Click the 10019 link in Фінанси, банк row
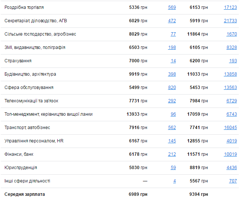 point(230,154)
